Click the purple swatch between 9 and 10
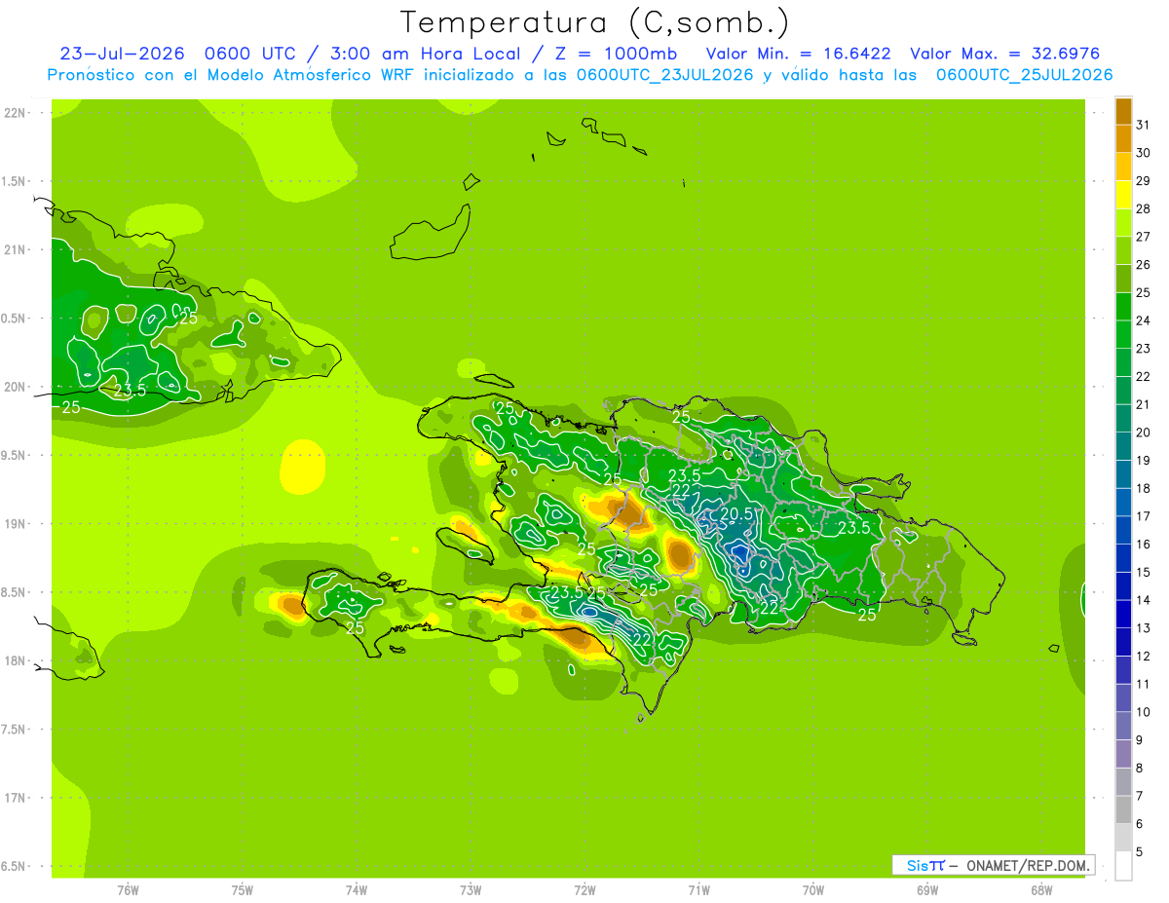 pos(1123,727)
